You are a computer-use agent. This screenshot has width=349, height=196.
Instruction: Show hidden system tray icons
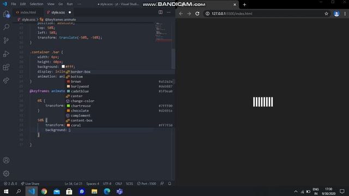pyautogui.click(x=296, y=191)
